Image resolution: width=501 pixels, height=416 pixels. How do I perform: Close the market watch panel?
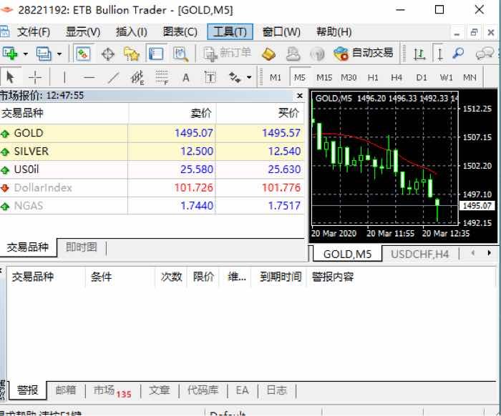(x=300, y=95)
